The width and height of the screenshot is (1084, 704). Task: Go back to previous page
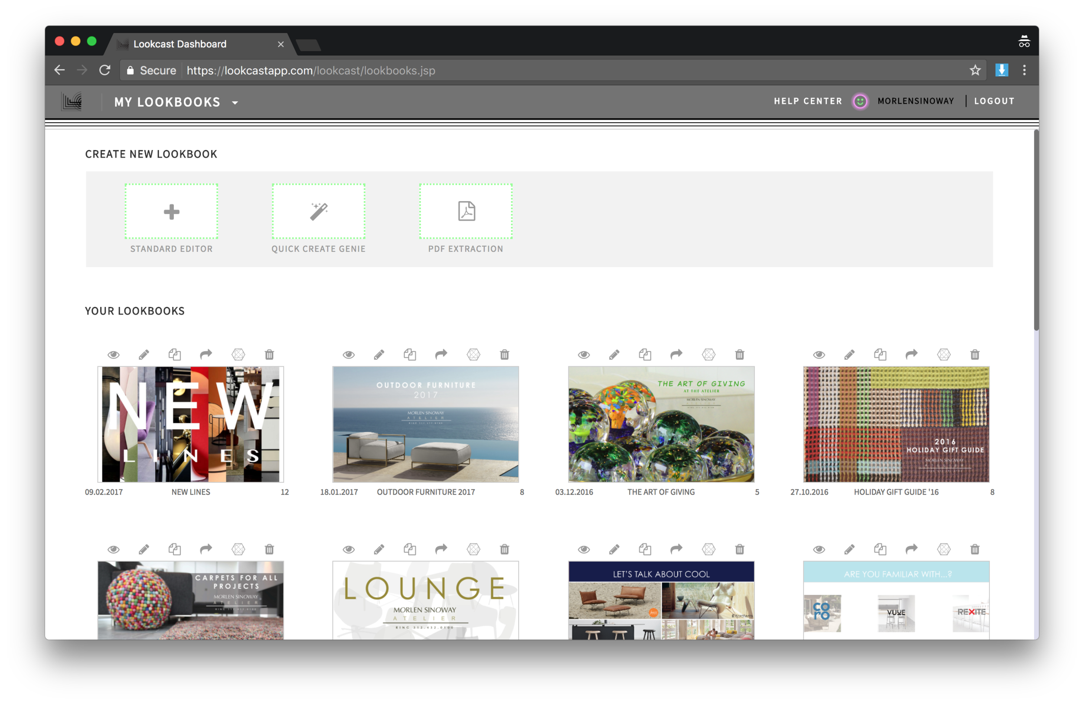pos(60,70)
